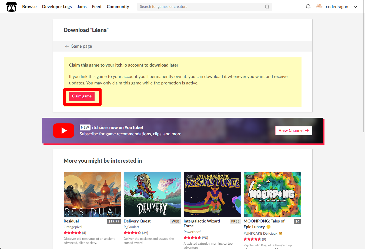The height and width of the screenshot is (249, 365).
Task: Click the WEB tag on Delivery Quest
Action: click(176, 221)
